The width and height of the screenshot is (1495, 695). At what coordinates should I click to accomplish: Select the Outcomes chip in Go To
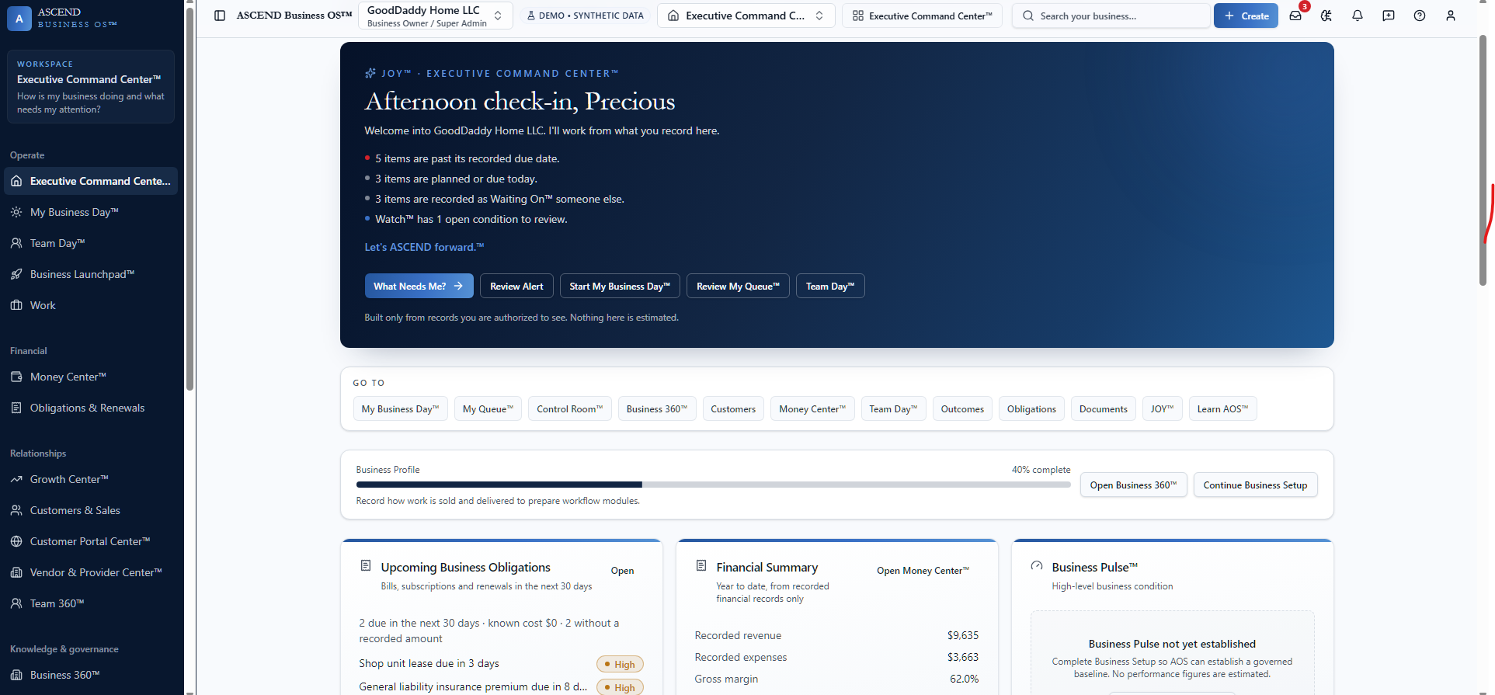962,408
